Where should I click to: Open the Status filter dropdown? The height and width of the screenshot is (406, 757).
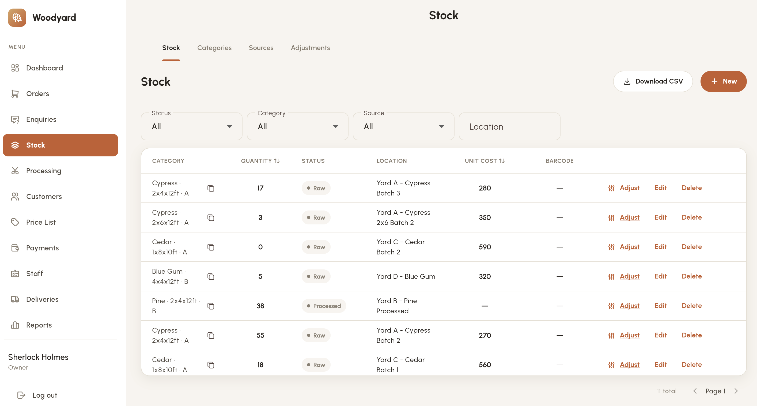192,126
